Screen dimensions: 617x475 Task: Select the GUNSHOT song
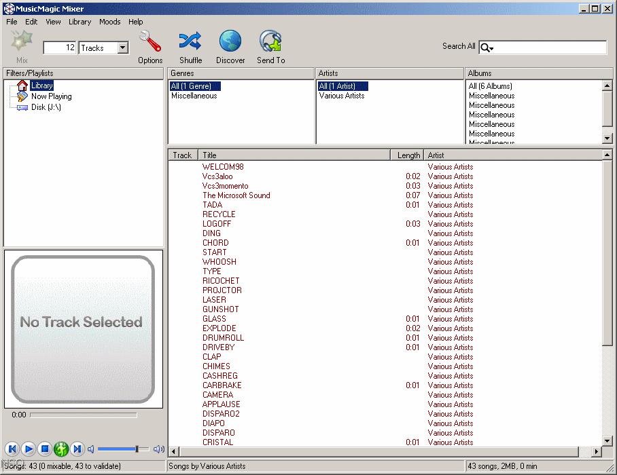(x=220, y=309)
